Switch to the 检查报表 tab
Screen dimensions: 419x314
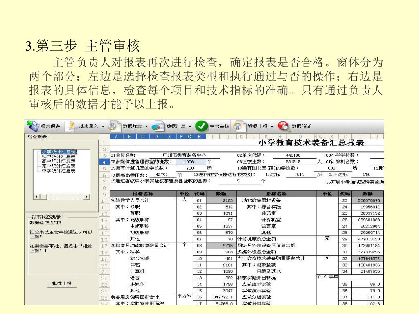point(37,137)
